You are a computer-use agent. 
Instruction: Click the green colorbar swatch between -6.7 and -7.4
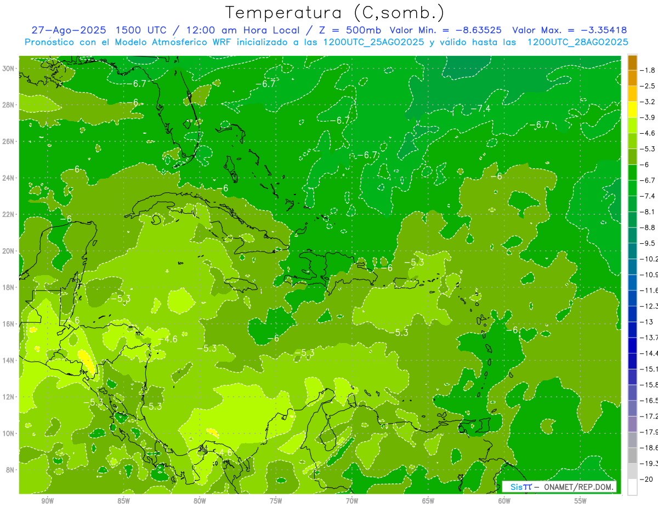click(632, 188)
